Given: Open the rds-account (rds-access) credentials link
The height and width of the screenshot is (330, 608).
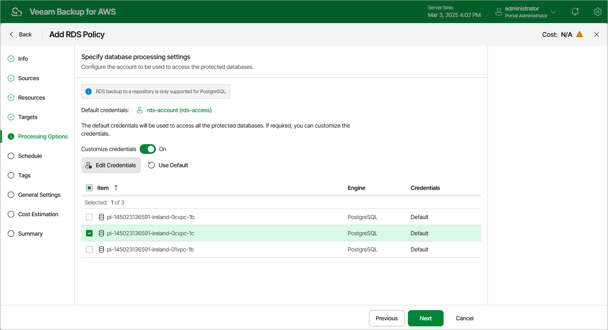Looking at the screenshot, I should (x=179, y=110).
